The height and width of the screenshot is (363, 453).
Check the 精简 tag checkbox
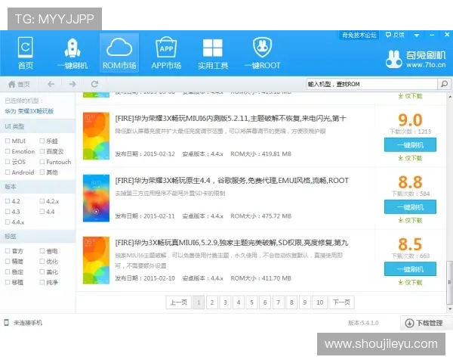[8, 262]
